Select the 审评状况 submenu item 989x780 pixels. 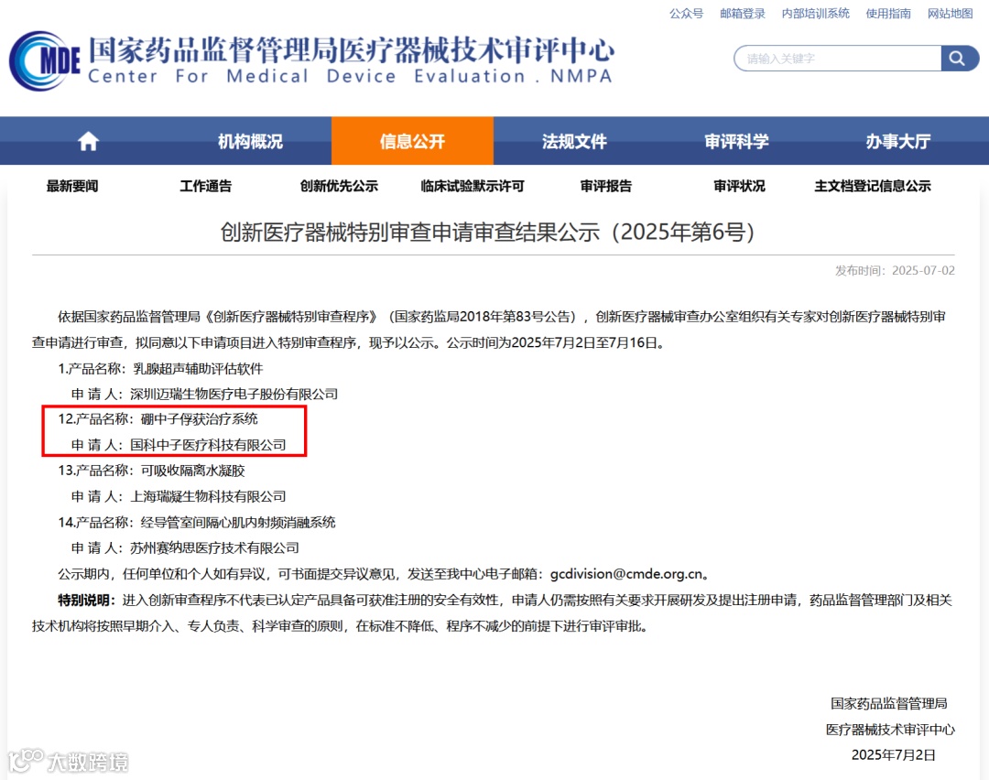[x=739, y=186]
